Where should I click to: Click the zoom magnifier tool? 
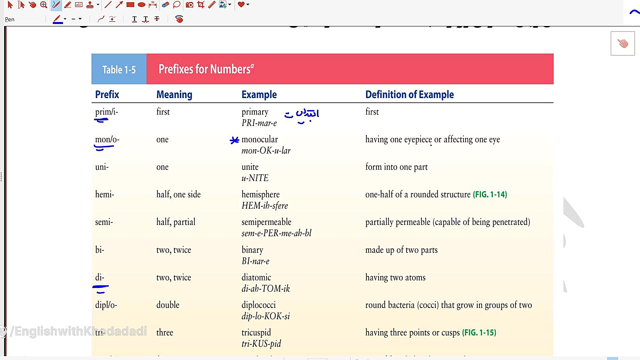44,5
